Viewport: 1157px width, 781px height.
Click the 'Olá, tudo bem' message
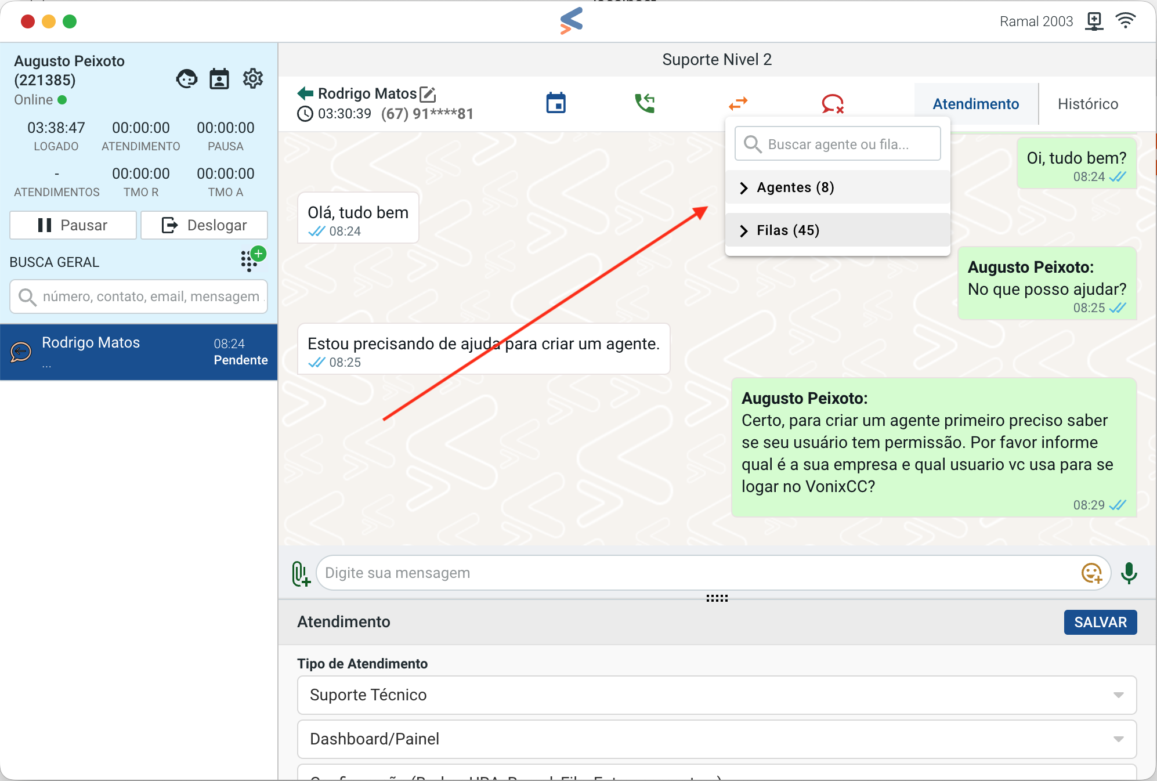tap(358, 218)
